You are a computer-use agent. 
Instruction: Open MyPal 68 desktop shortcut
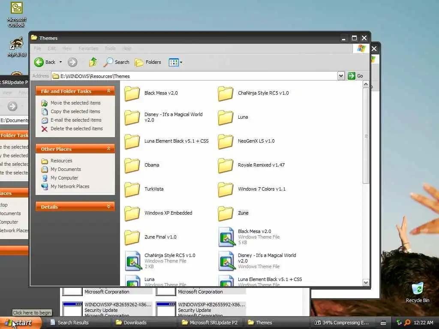pyautogui.click(x=17, y=47)
